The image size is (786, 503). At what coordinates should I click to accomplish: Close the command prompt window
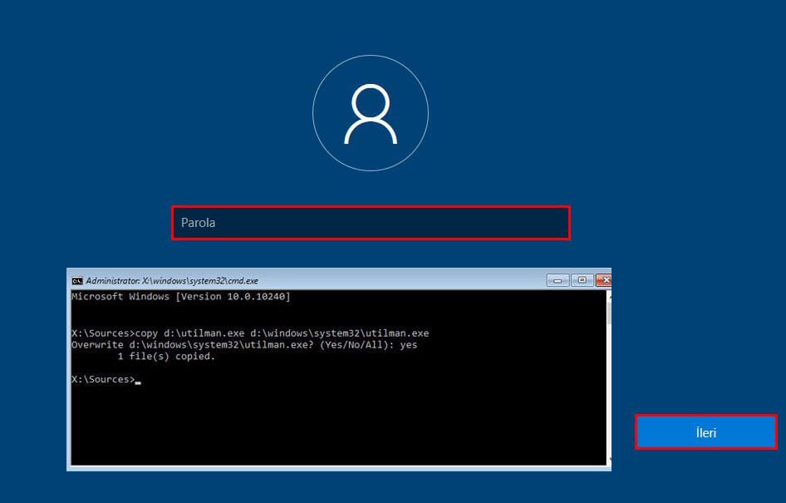coord(605,280)
